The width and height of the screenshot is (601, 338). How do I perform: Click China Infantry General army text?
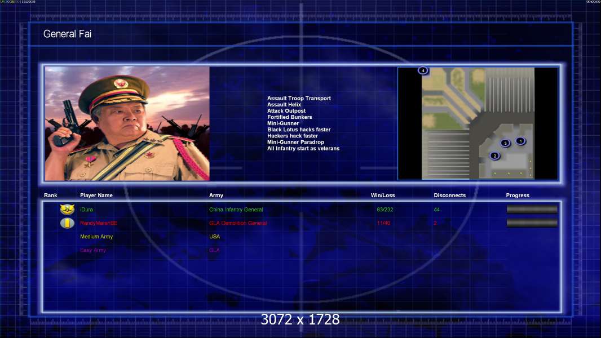pyautogui.click(x=236, y=210)
